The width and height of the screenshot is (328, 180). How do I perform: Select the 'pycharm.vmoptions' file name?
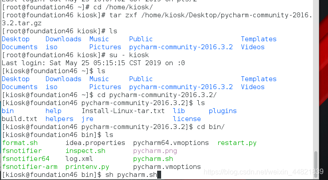click(167, 167)
